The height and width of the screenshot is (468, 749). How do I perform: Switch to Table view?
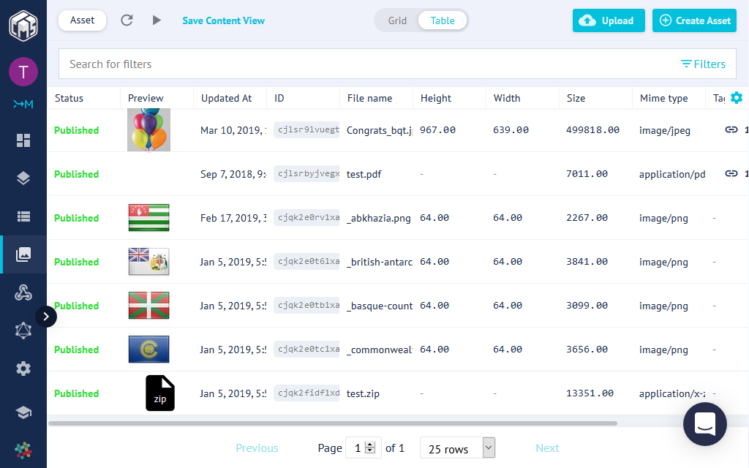coord(443,20)
